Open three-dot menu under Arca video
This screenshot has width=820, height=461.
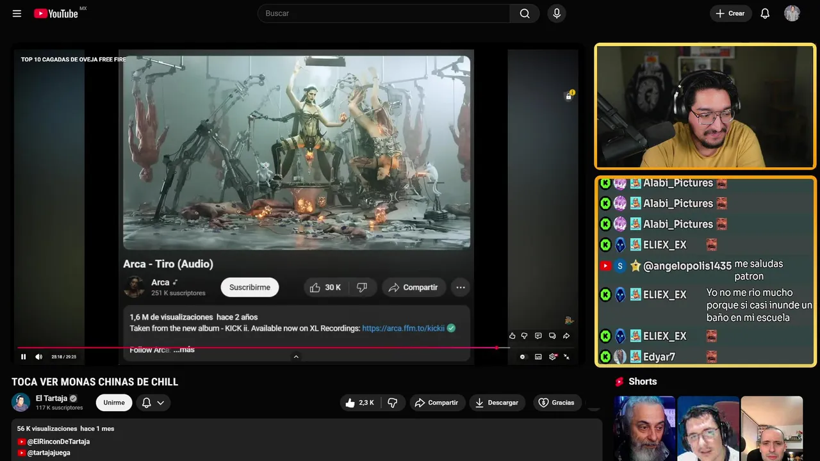click(x=461, y=287)
